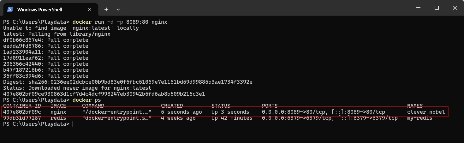Click the PowerShell icon in the tab
The image size is (464, 143).
coord(10,9)
